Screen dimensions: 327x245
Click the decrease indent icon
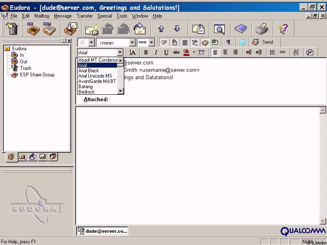click(x=259, y=52)
